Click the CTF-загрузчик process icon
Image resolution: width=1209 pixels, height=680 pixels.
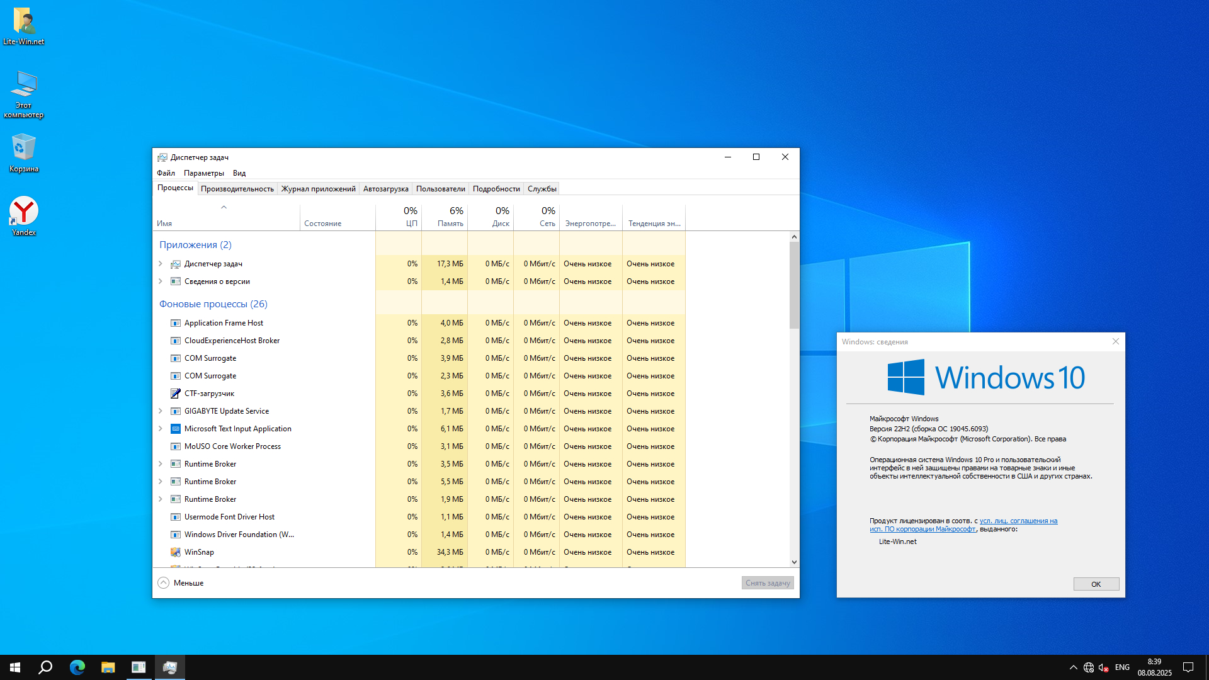[176, 394]
